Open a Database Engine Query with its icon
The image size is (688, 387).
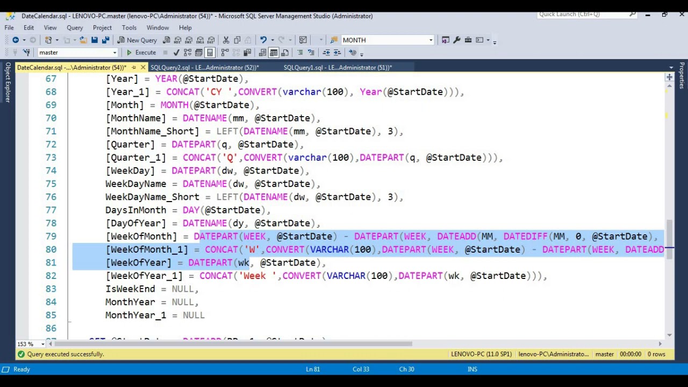click(x=167, y=40)
